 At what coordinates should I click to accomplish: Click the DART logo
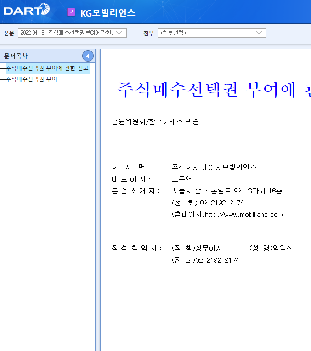27,10
